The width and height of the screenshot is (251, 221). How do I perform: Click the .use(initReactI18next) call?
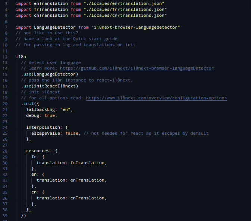pos(50,86)
